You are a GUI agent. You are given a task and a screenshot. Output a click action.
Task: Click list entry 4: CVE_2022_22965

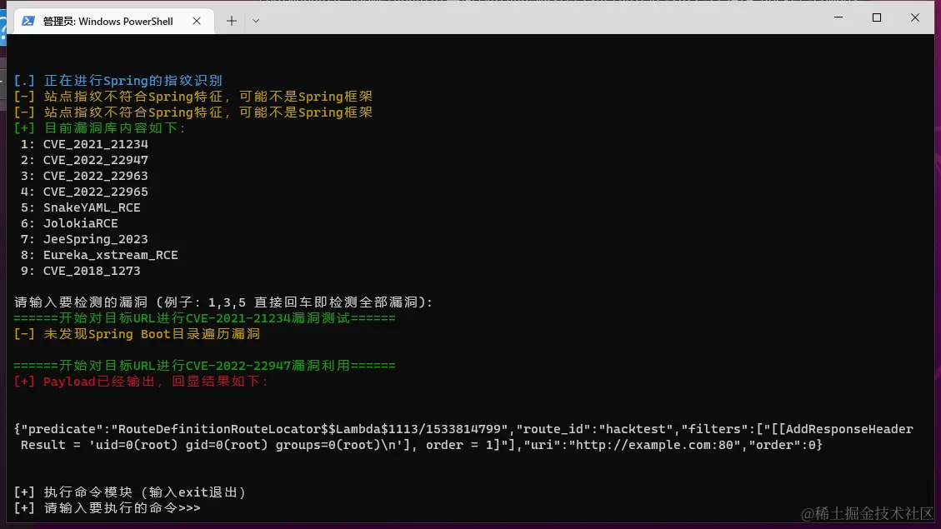pos(84,192)
